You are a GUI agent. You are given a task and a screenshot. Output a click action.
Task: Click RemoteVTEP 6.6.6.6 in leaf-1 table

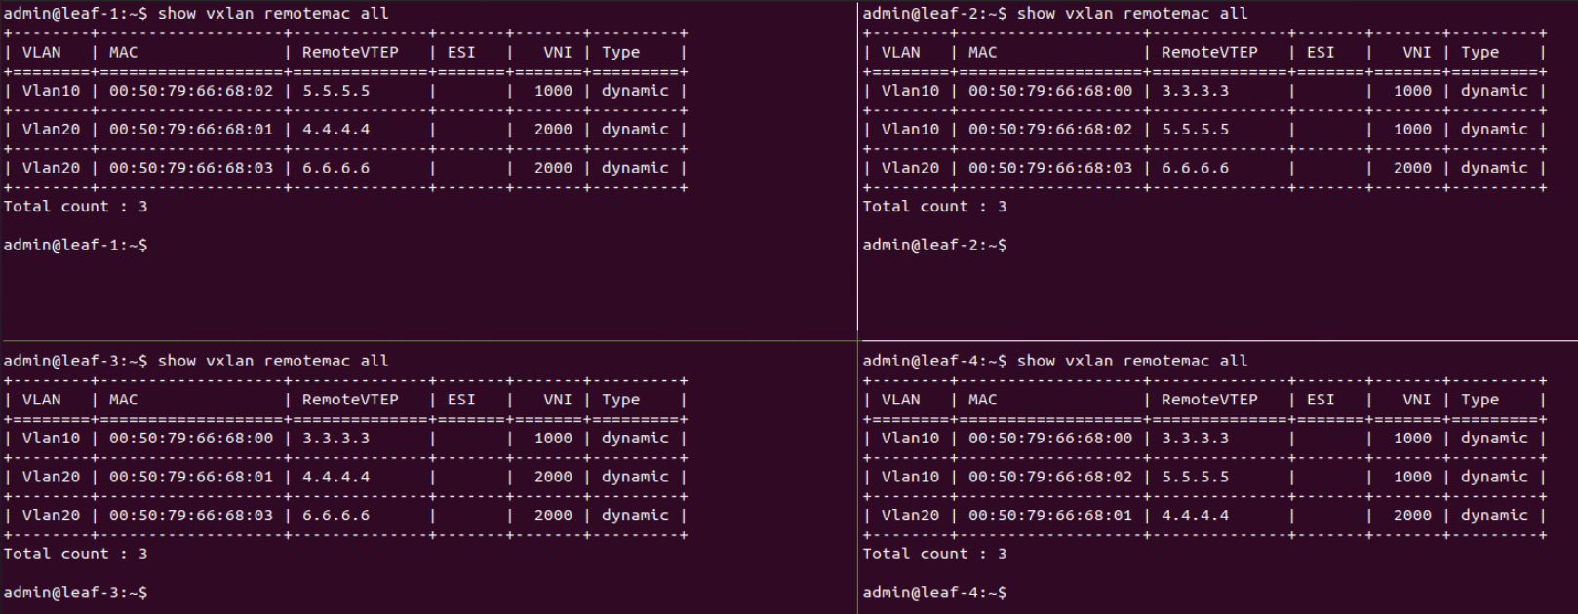335,168
